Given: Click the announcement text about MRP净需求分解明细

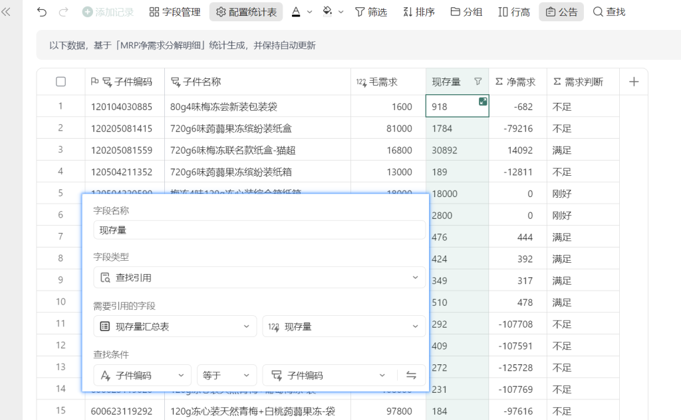Looking at the screenshot, I should (x=182, y=46).
